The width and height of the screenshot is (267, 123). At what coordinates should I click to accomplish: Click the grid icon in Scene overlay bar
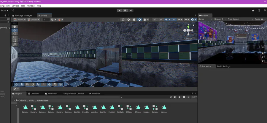(27, 84)
